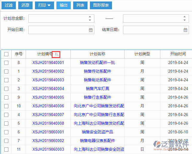Click the 输出 export button
This screenshot has height=154, width=192.
[63, 5]
